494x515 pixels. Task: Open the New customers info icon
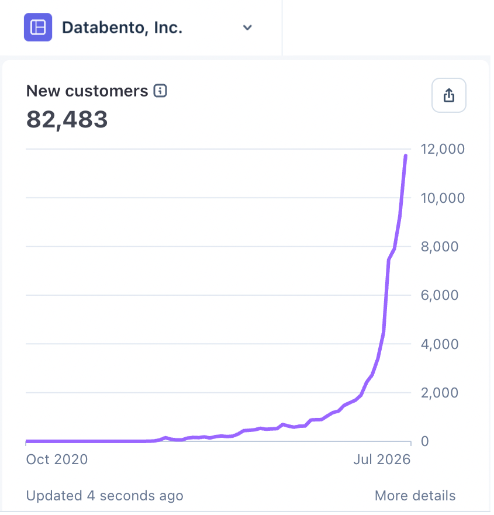pyautogui.click(x=161, y=91)
